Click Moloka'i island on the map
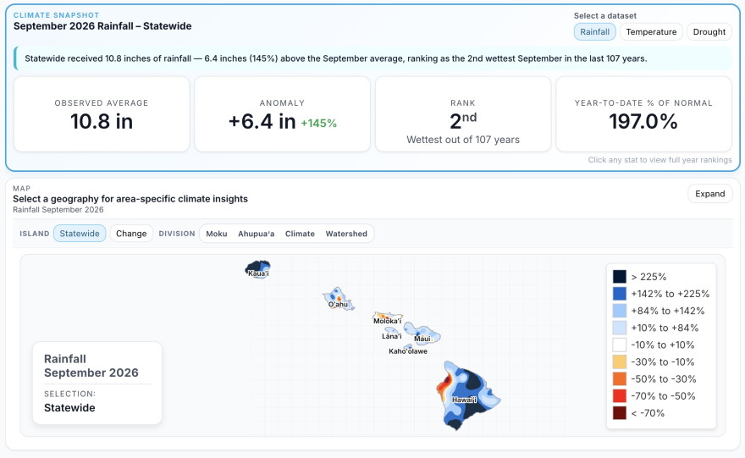The width and height of the screenshot is (745, 458). tap(387, 317)
